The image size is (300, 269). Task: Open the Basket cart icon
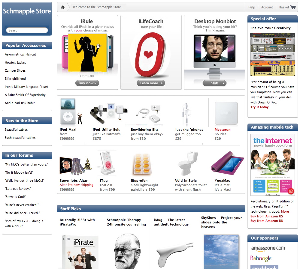(x=293, y=7)
